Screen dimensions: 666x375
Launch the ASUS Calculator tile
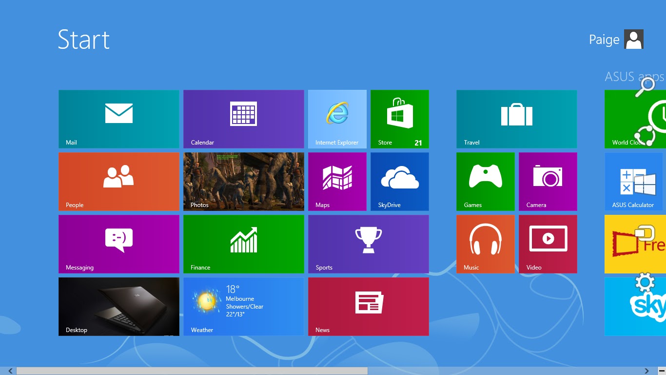(634, 181)
